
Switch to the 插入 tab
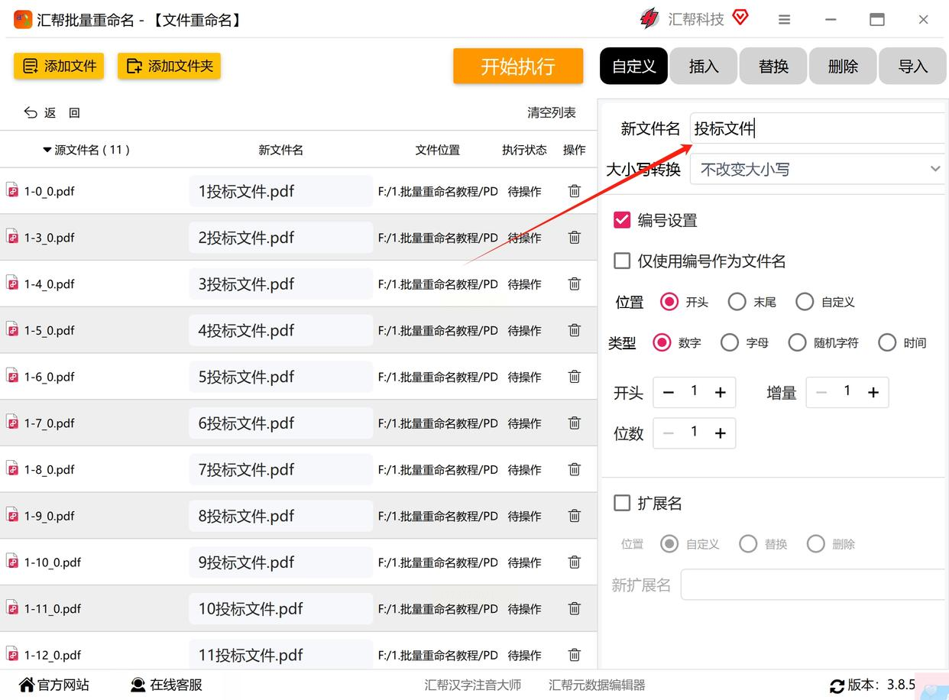click(704, 66)
